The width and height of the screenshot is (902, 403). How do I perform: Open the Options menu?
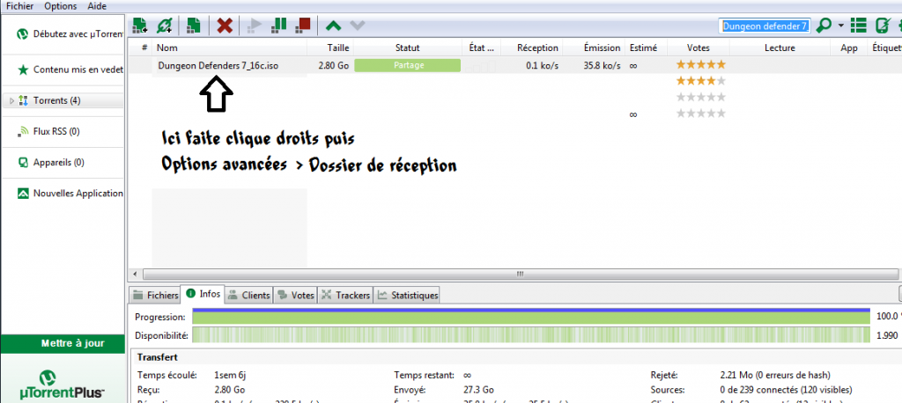point(61,6)
